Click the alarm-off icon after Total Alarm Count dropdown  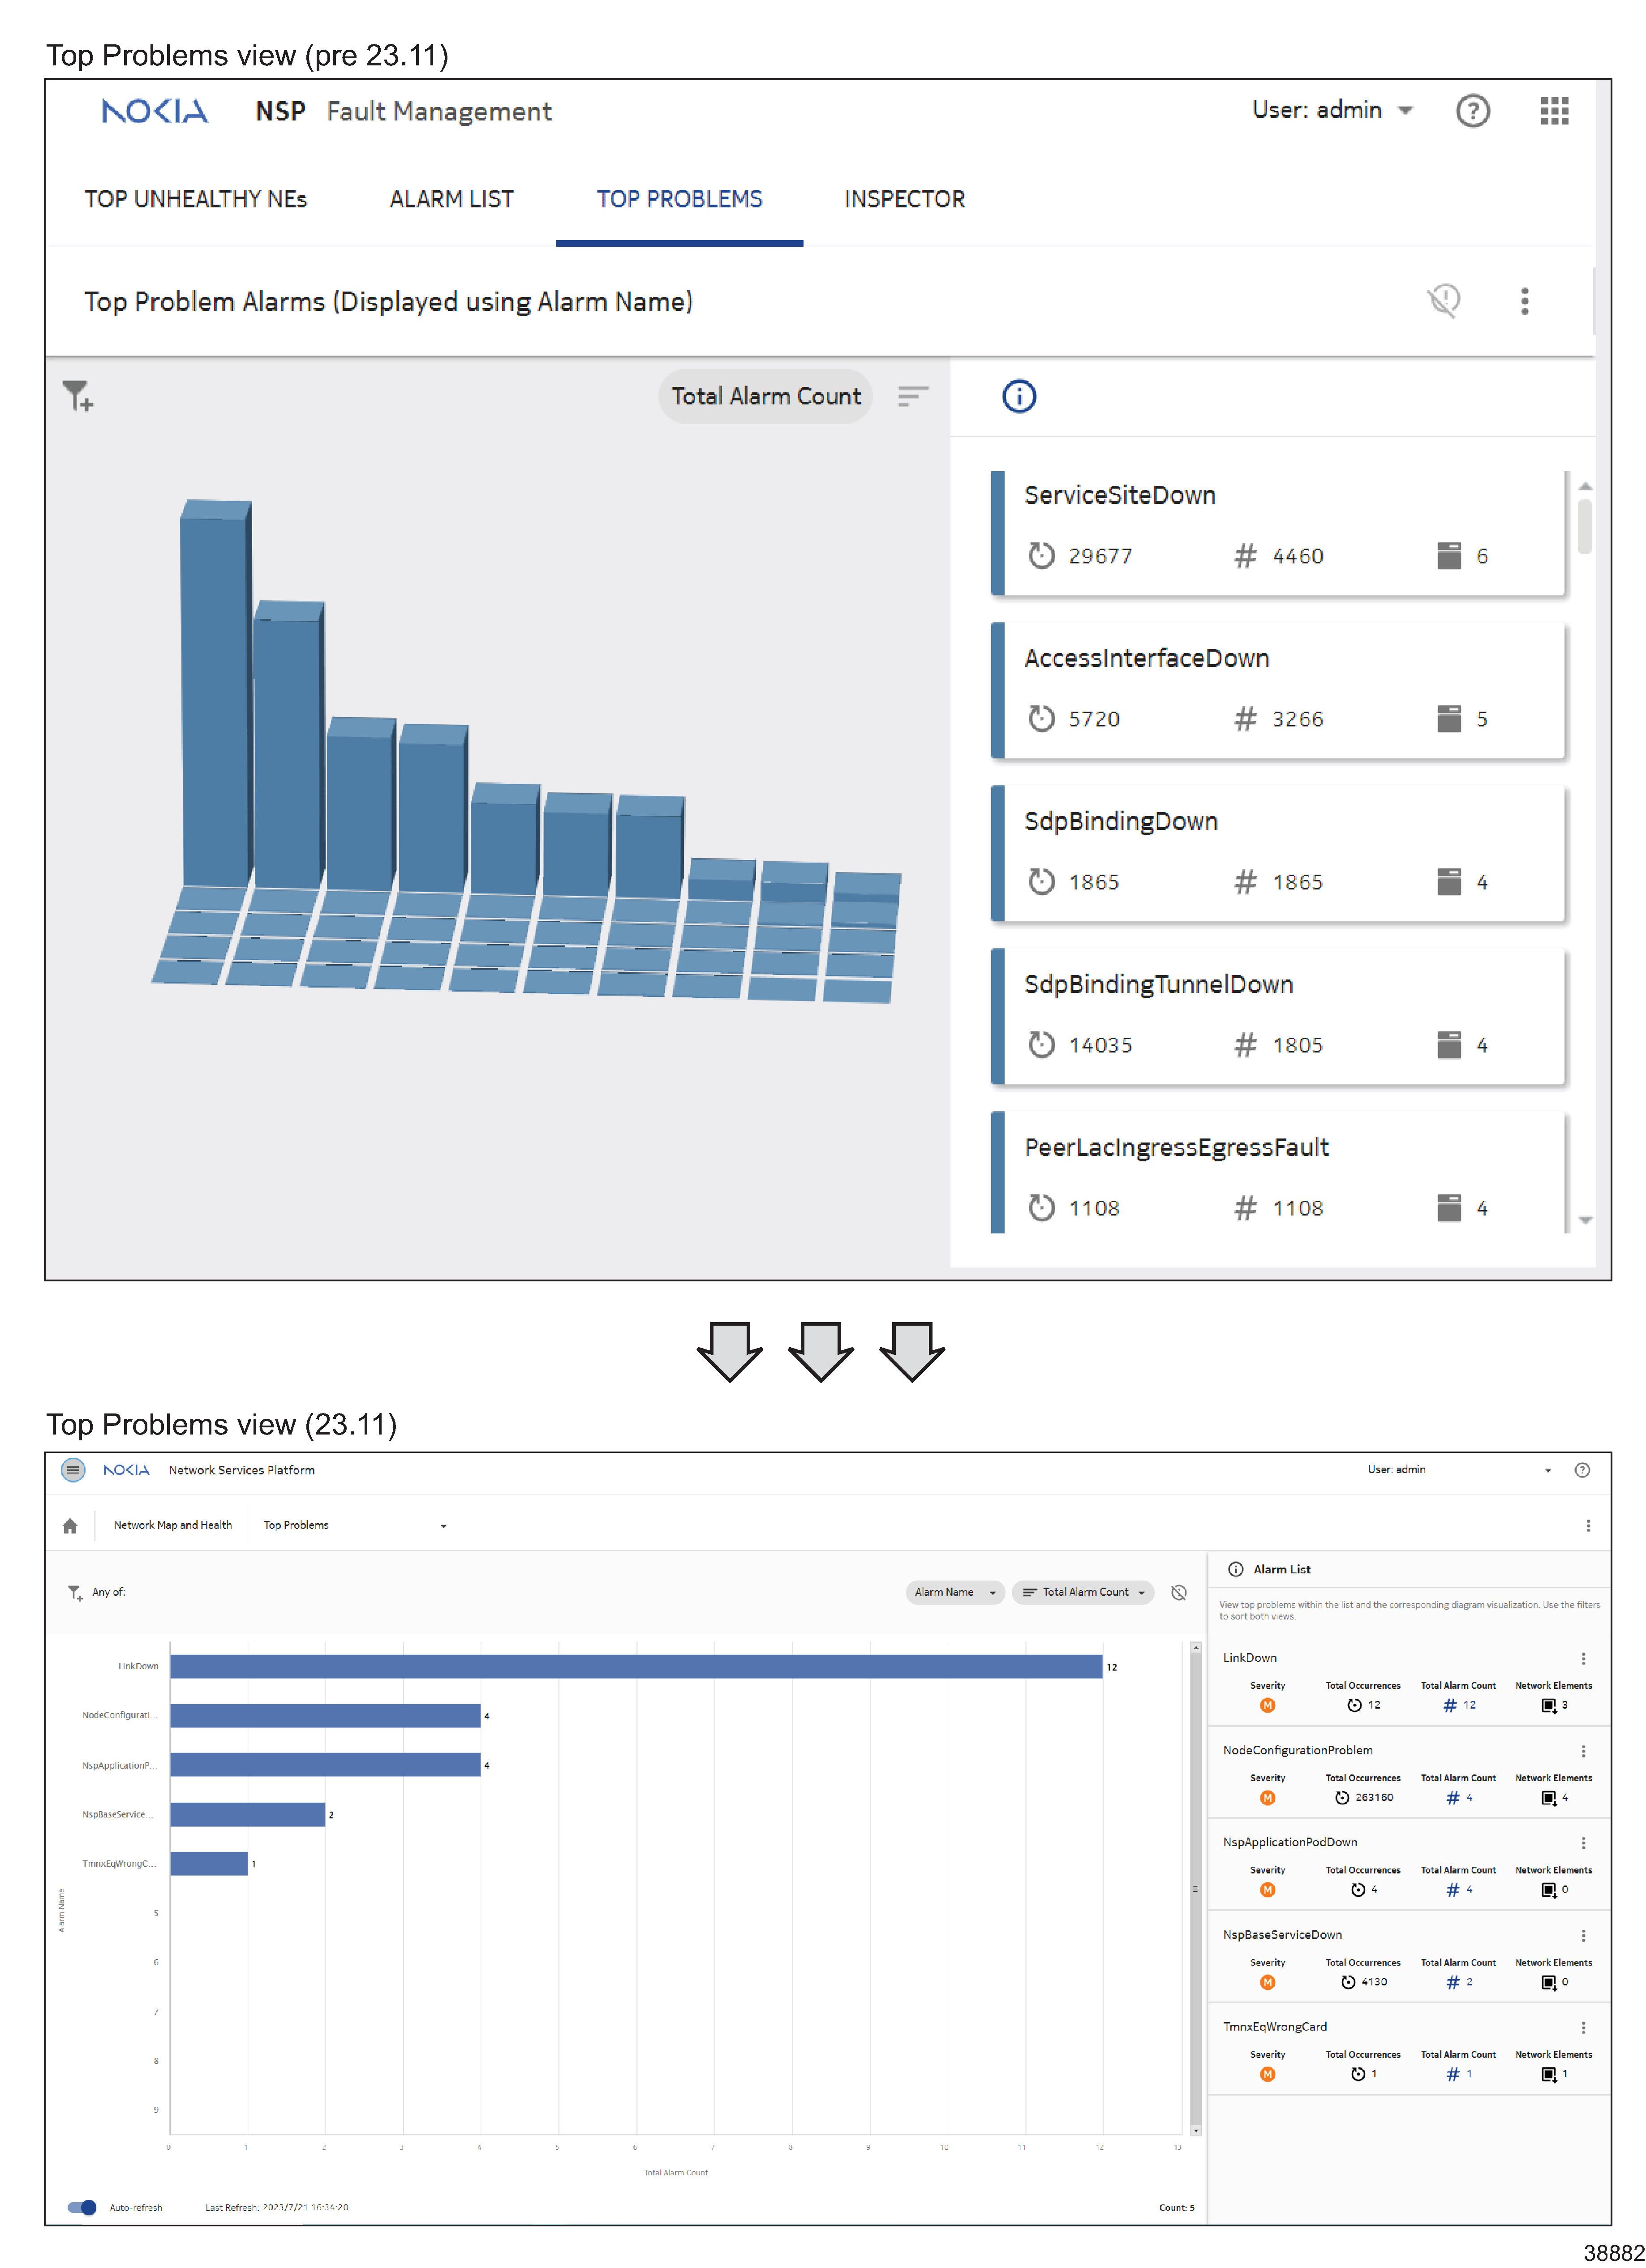(1179, 1592)
